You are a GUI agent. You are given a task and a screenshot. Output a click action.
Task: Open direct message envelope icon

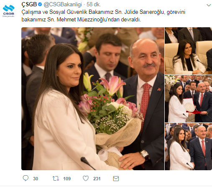116,179
